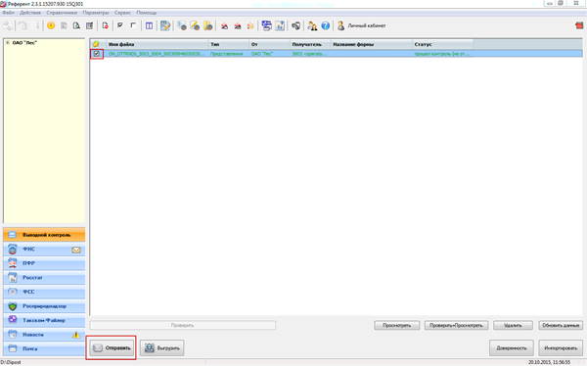This screenshot has height=366, width=587.
Task: Click the Просмотреть button
Action: 397,325
